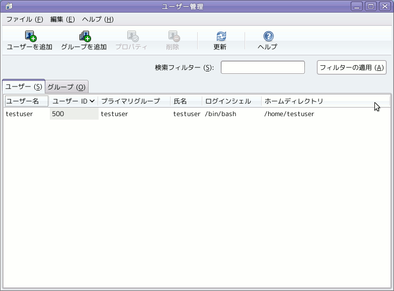The image size is (394, 291).
Task: Sort by the ログインシェル column header
Action: point(231,101)
